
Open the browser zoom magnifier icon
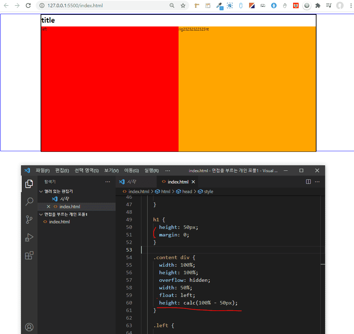pos(172,5)
